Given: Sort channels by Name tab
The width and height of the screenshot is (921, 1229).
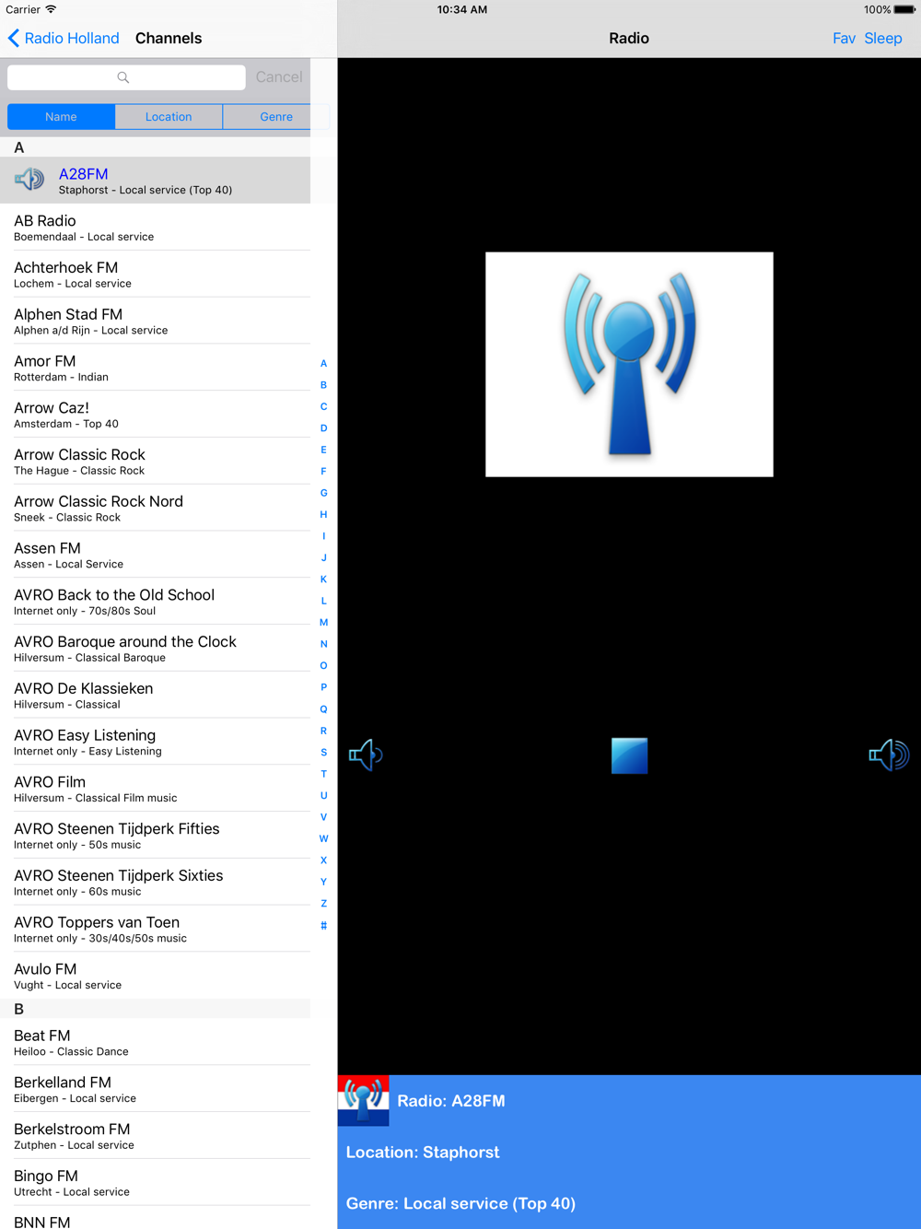Looking at the screenshot, I should 61,117.
